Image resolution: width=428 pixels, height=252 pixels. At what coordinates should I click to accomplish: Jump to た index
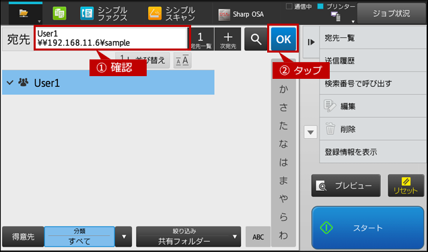point(283,126)
